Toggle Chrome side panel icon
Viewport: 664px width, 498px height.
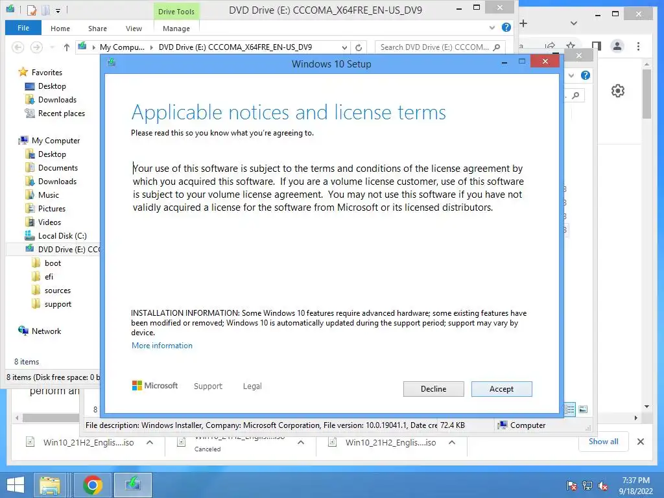(597, 46)
